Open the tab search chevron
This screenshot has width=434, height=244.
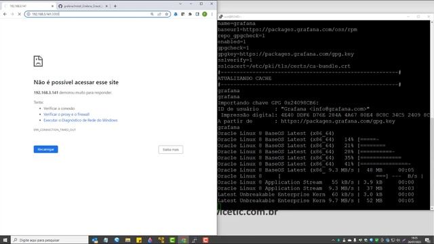pyautogui.click(x=180, y=4)
